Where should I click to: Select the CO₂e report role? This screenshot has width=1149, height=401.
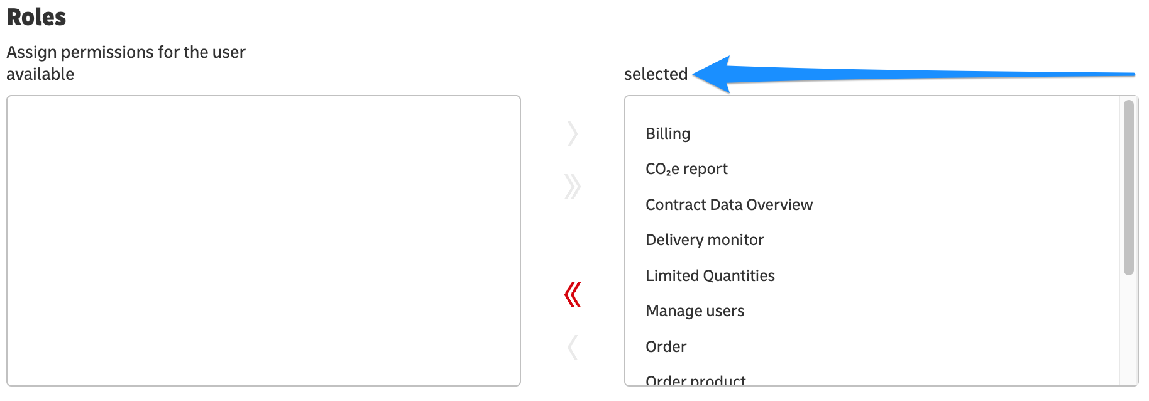(686, 168)
